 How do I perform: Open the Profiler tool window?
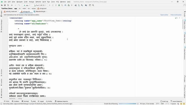[x=49, y=101]
